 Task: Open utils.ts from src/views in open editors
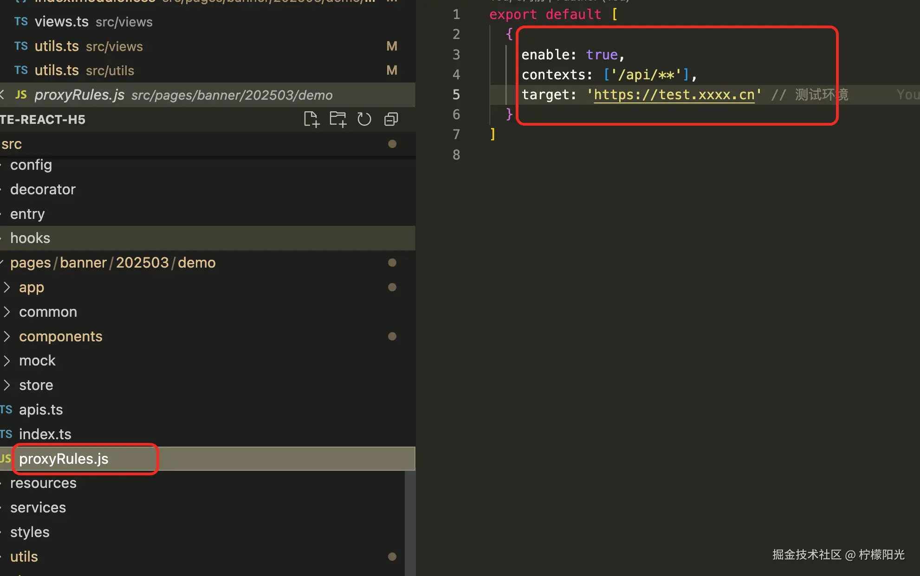57,46
